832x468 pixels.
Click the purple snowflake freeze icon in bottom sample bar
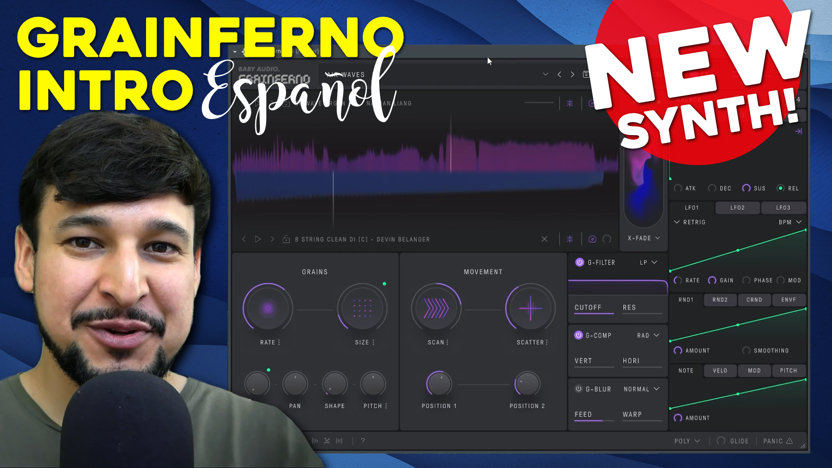[570, 239]
